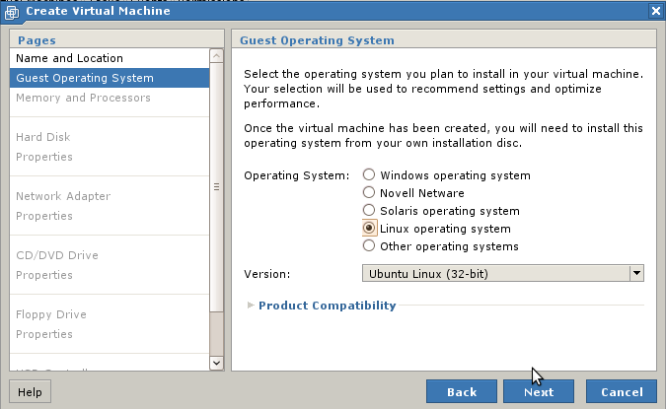Select Windows operating system radio button
666x409 pixels.
point(370,175)
